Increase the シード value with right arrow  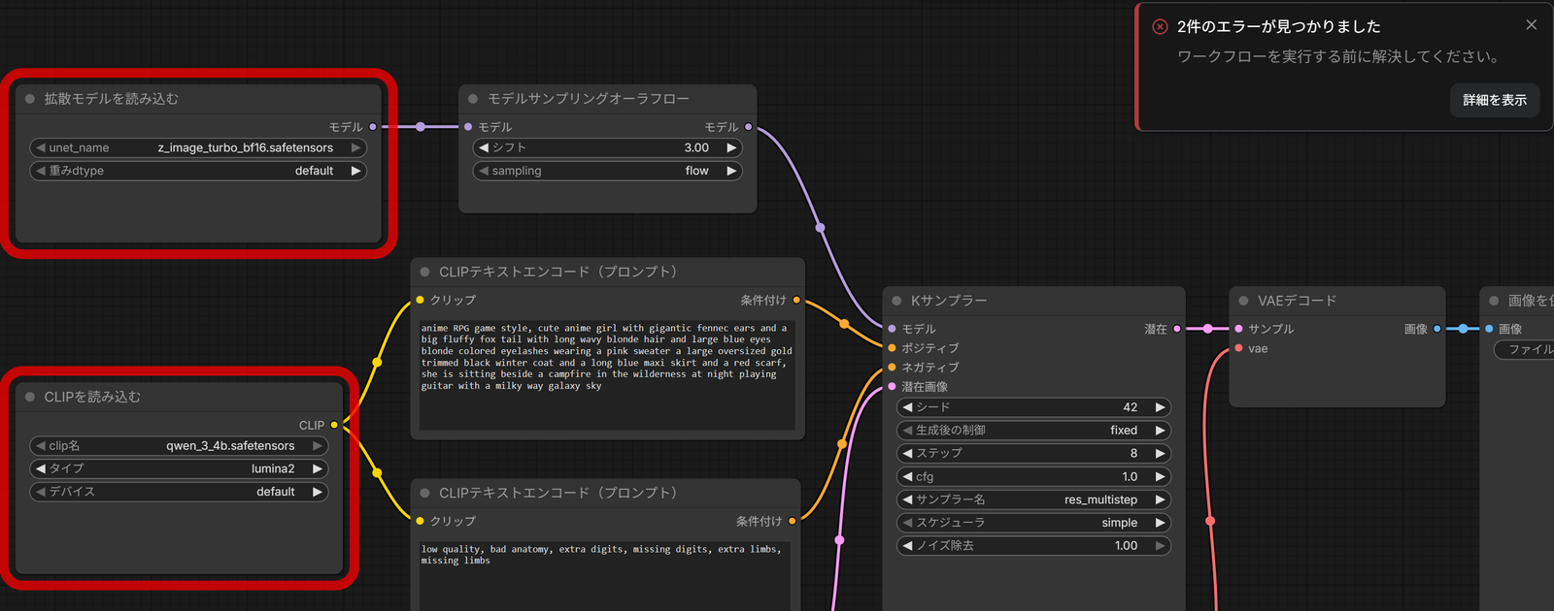pyautogui.click(x=1160, y=407)
